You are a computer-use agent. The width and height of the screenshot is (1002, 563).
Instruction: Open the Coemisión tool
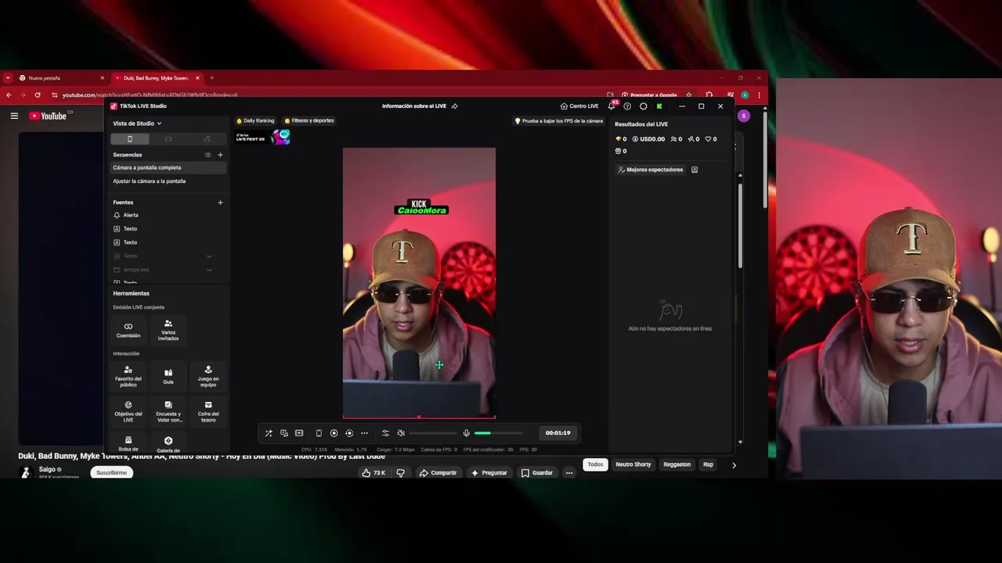click(x=128, y=330)
